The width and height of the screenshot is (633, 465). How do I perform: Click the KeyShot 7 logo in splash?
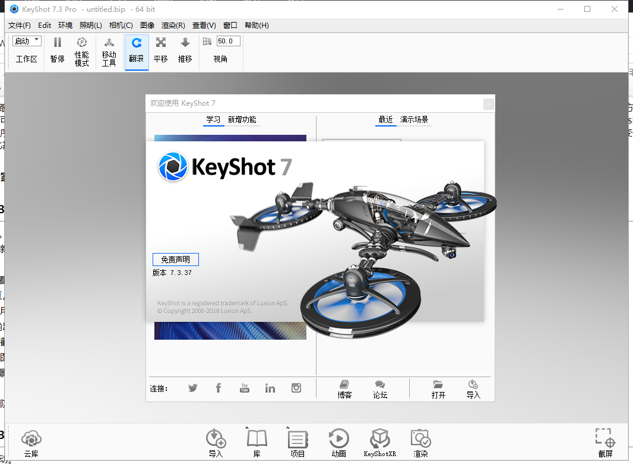click(224, 167)
